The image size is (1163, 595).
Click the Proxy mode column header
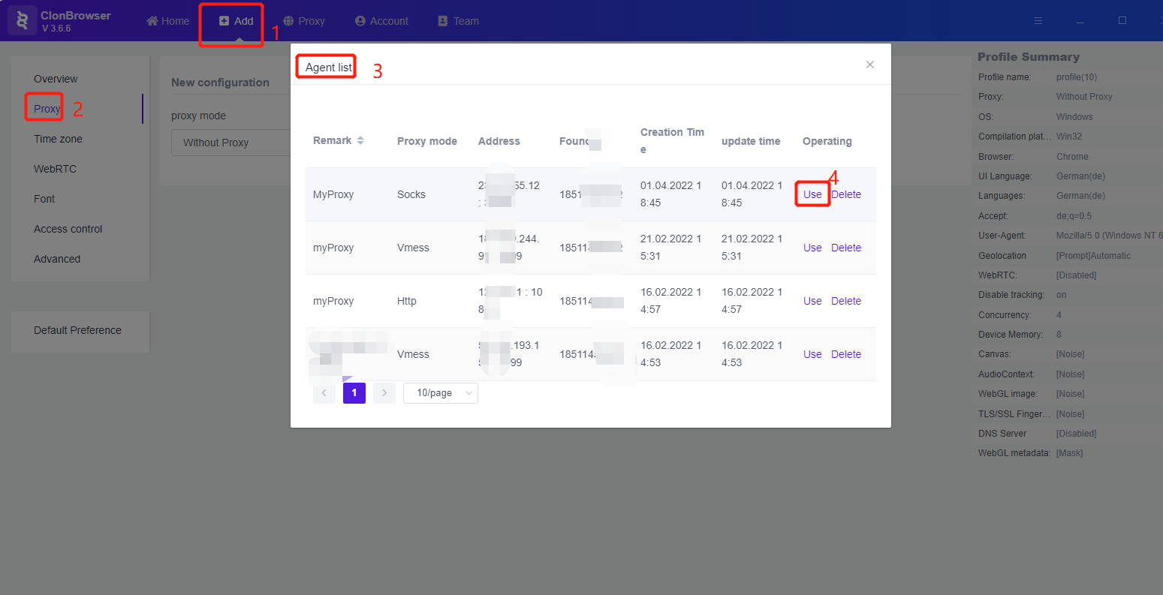(x=427, y=141)
